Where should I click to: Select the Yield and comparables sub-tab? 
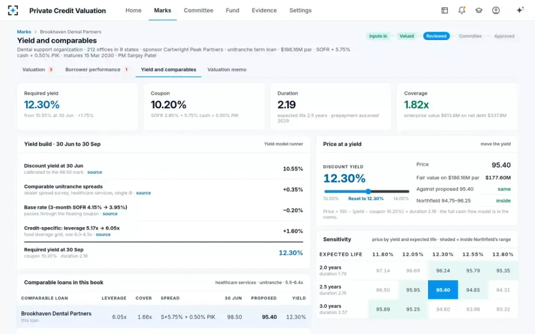pos(169,69)
